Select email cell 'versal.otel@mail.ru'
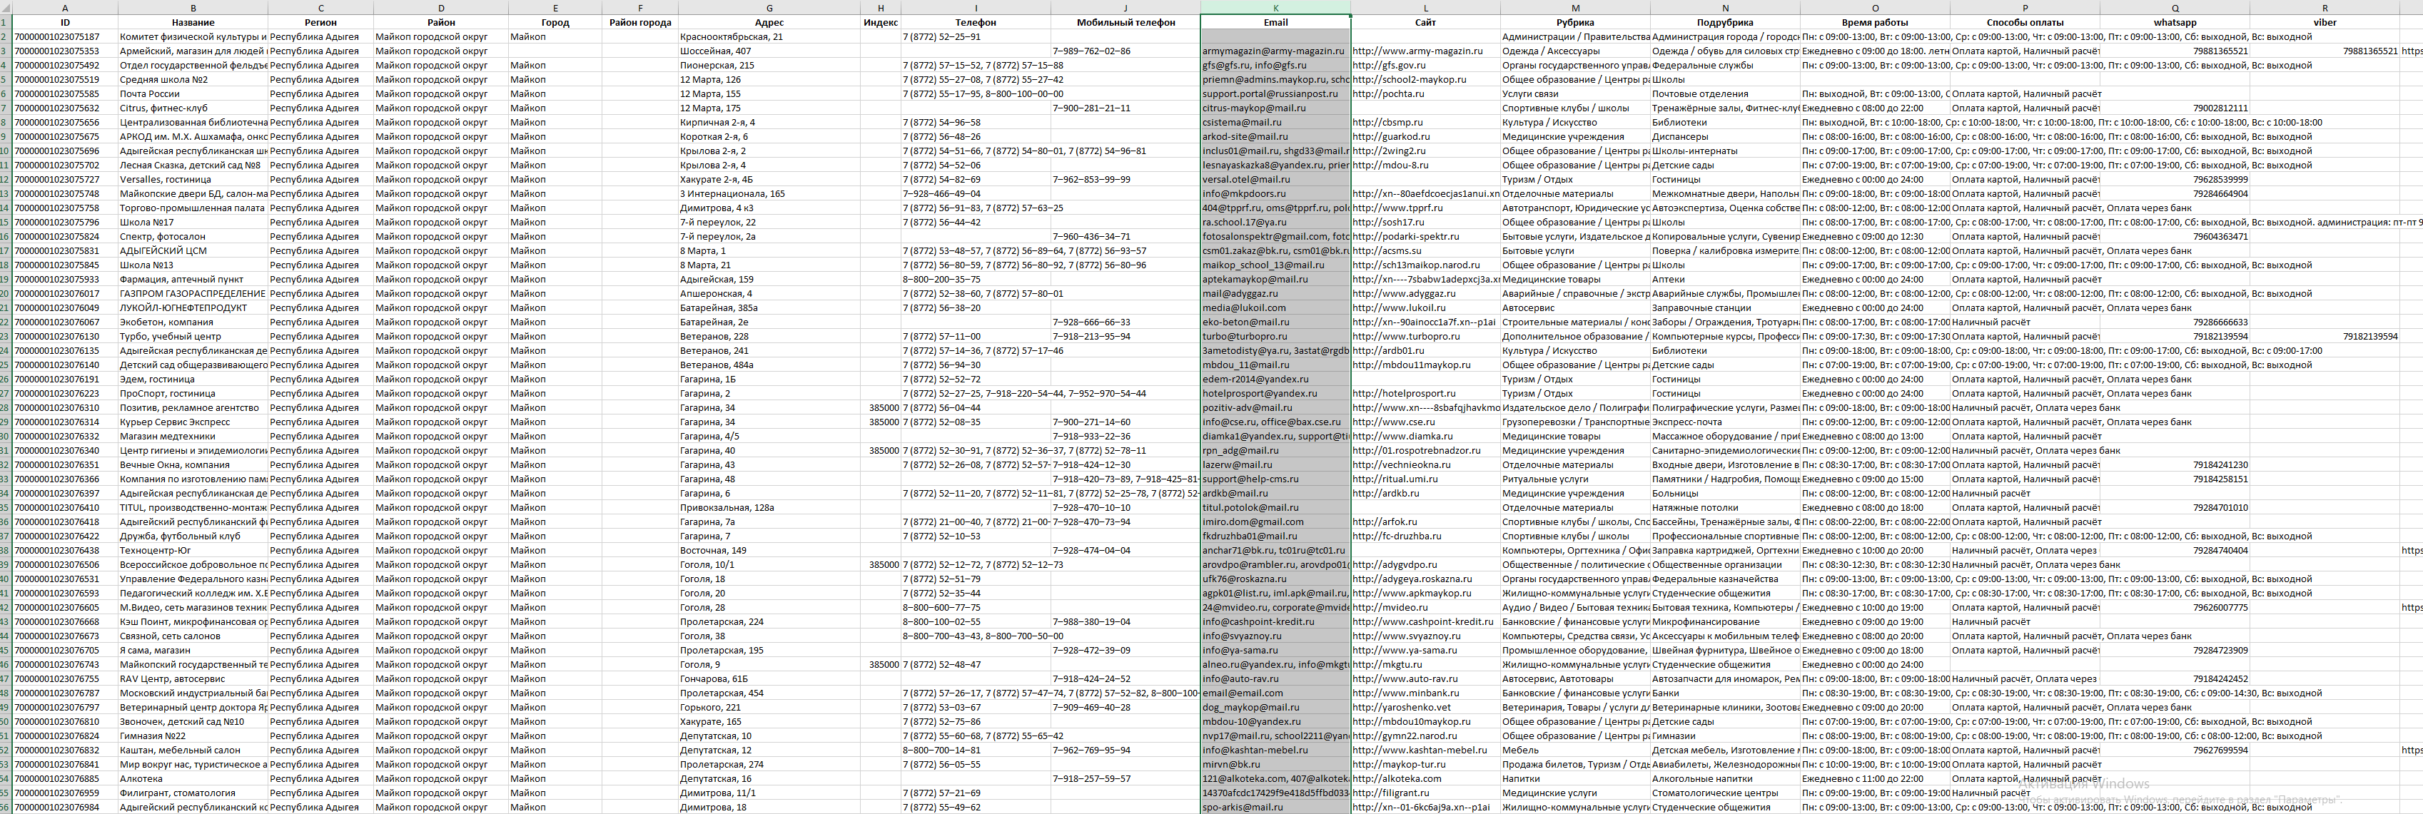 1275,180
